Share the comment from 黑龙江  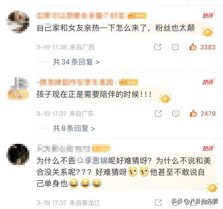tap(158, 202)
